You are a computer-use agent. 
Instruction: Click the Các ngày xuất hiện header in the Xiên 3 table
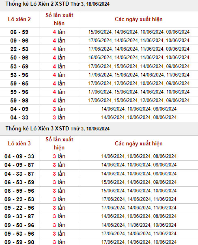[139, 144]
